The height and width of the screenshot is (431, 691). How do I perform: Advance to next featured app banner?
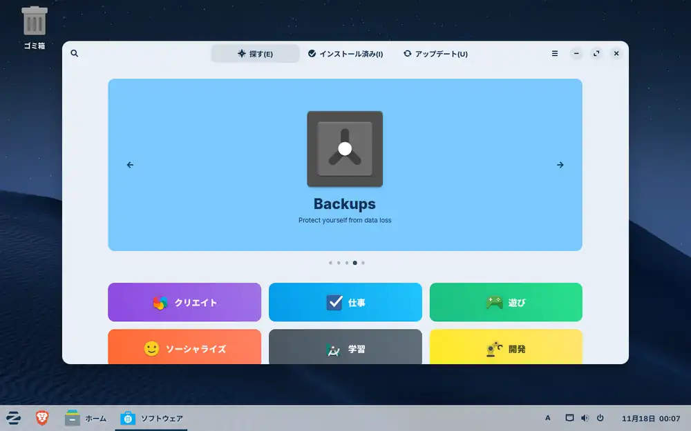pos(560,165)
